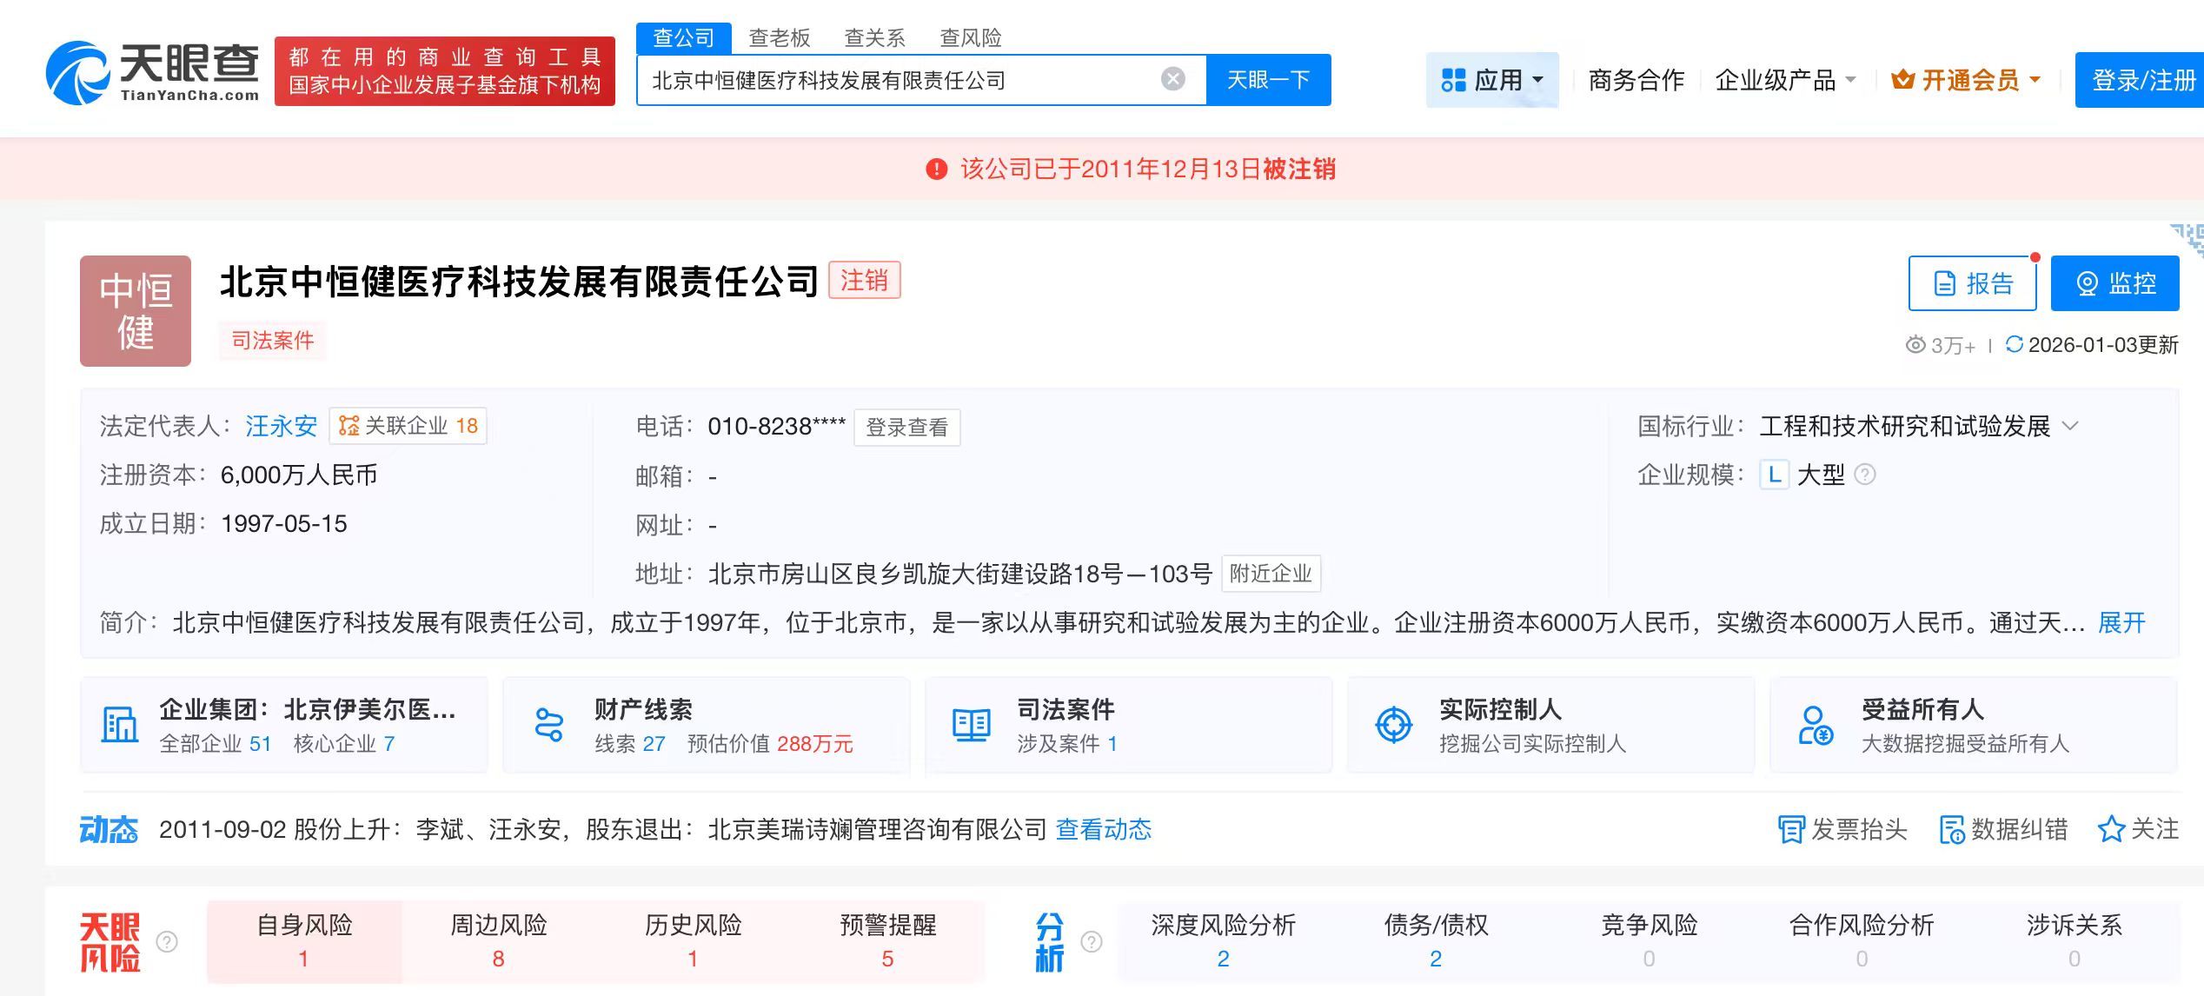
Task: Expand company 简介 with 展开
Action: pos(2121,622)
